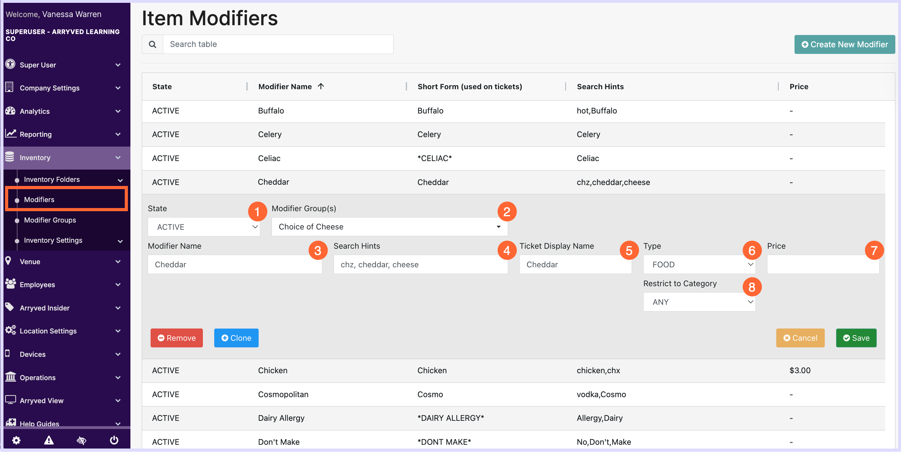Viewport: 901px width, 452px height.
Task: Click the hidden-eye icon in the bottom bar
Action: coord(82,440)
